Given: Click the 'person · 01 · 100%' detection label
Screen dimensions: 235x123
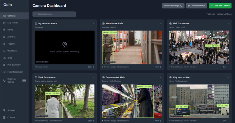Looking at the screenshot, I should (145, 86).
